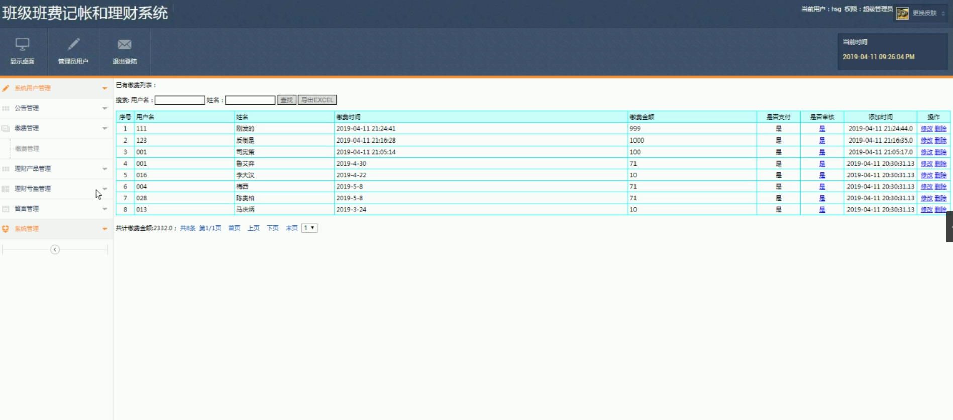This screenshot has width=953, height=420.
Task: Go to 下页 in pagination
Action: click(272, 228)
